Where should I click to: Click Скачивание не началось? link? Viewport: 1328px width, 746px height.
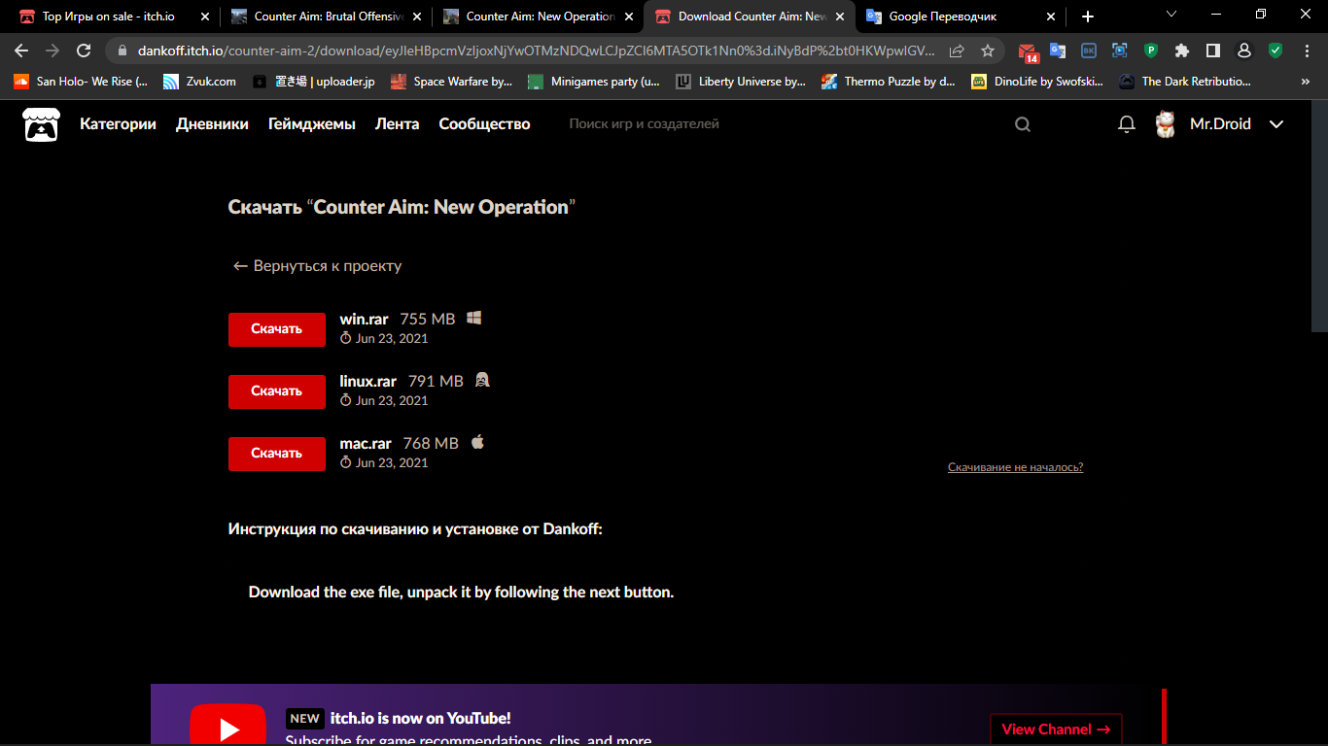point(1015,467)
